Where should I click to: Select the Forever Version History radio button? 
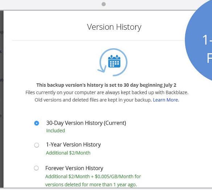(36, 168)
